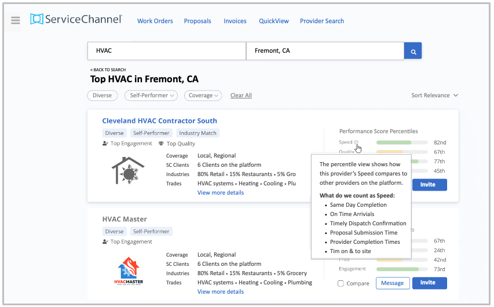Open the Sort Relevance dropdown
The height and width of the screenshot is (307, 494).
(434, 96)
